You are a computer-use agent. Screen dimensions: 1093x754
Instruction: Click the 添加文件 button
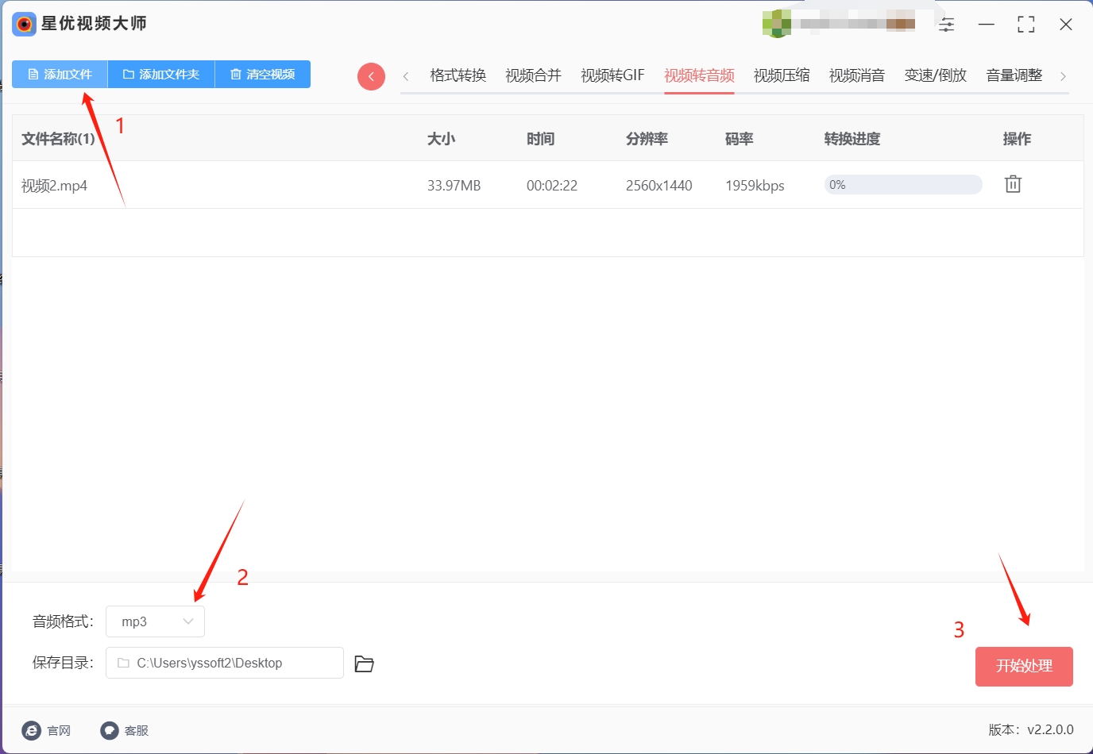pos(60,75)
